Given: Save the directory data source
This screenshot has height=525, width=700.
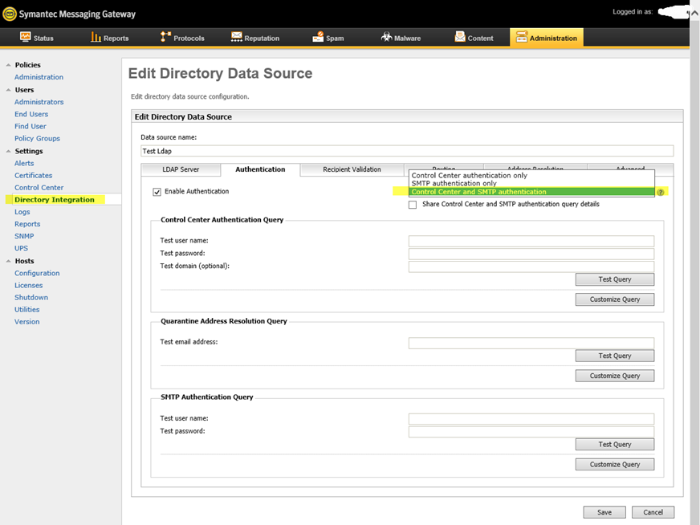Looking at the screenshot, I should (604, 512).
